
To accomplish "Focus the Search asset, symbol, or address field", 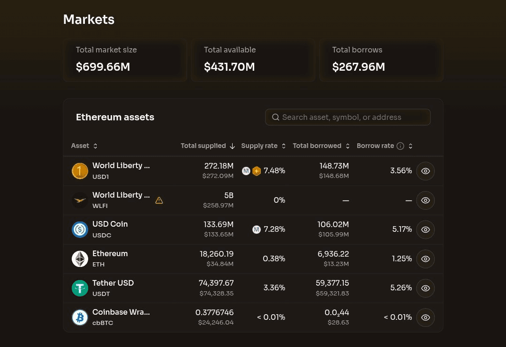I will pyautogui.click(x=348, y=117).
